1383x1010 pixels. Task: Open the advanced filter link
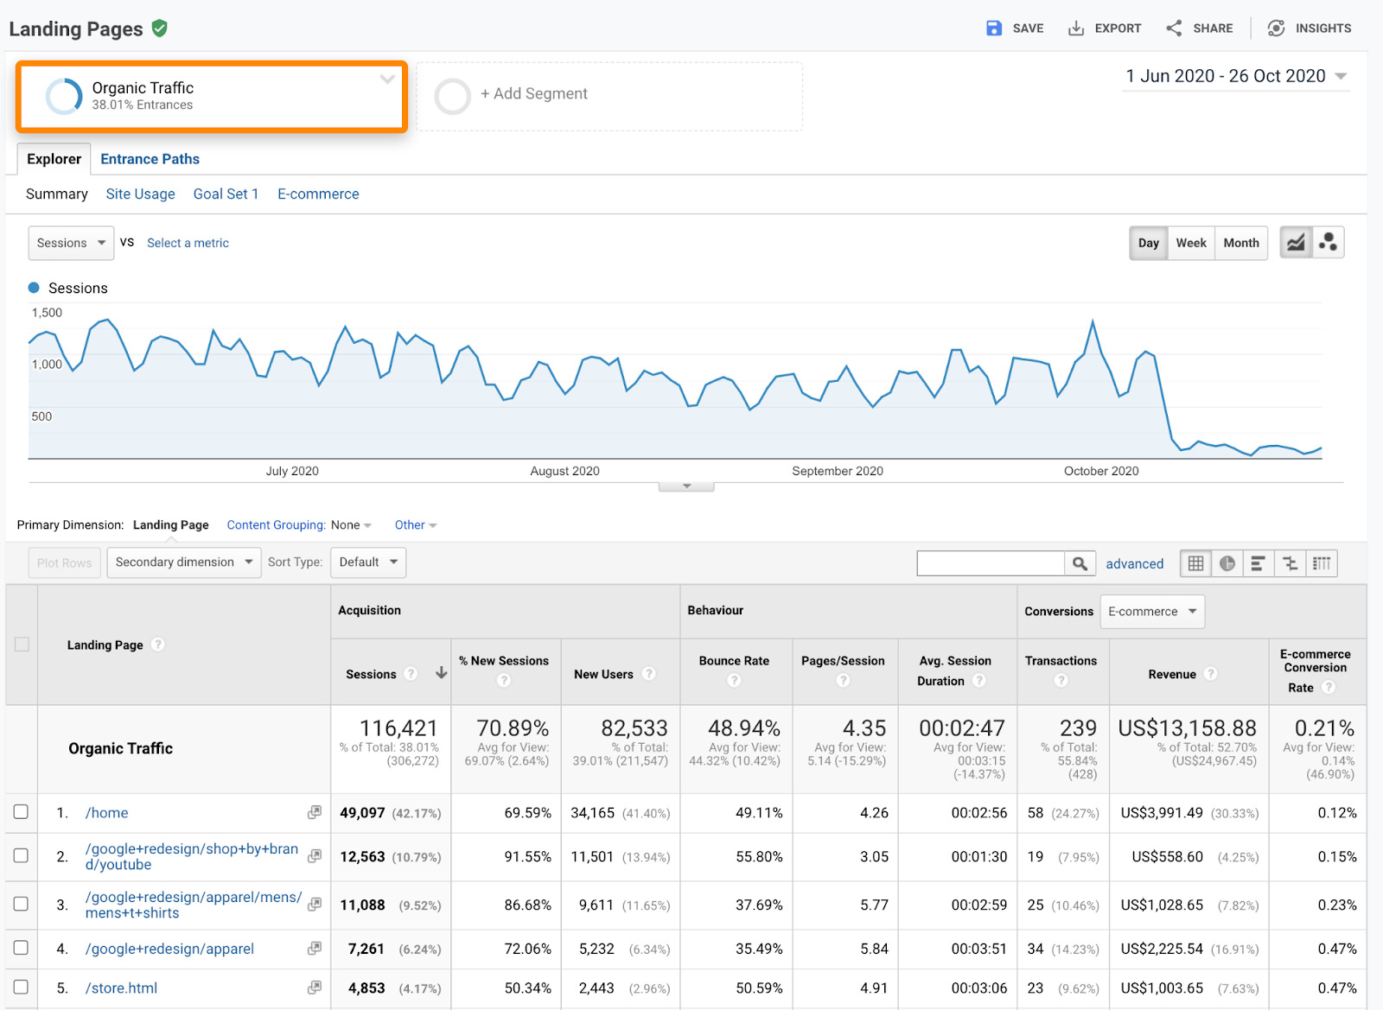(1134, 563)
